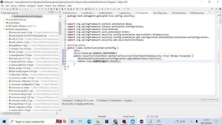Screen dimensions: 222x125
Task: Close the Authorizat editor tab
Action: (151, 13)
